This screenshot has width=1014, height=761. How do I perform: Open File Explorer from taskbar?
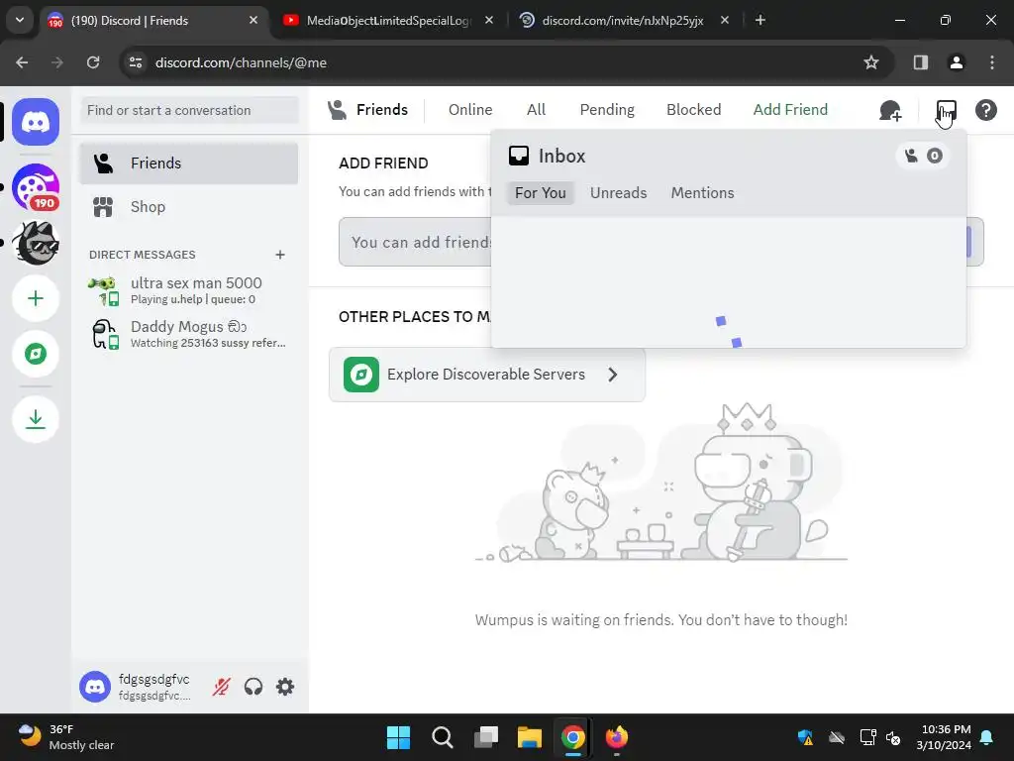529,737
